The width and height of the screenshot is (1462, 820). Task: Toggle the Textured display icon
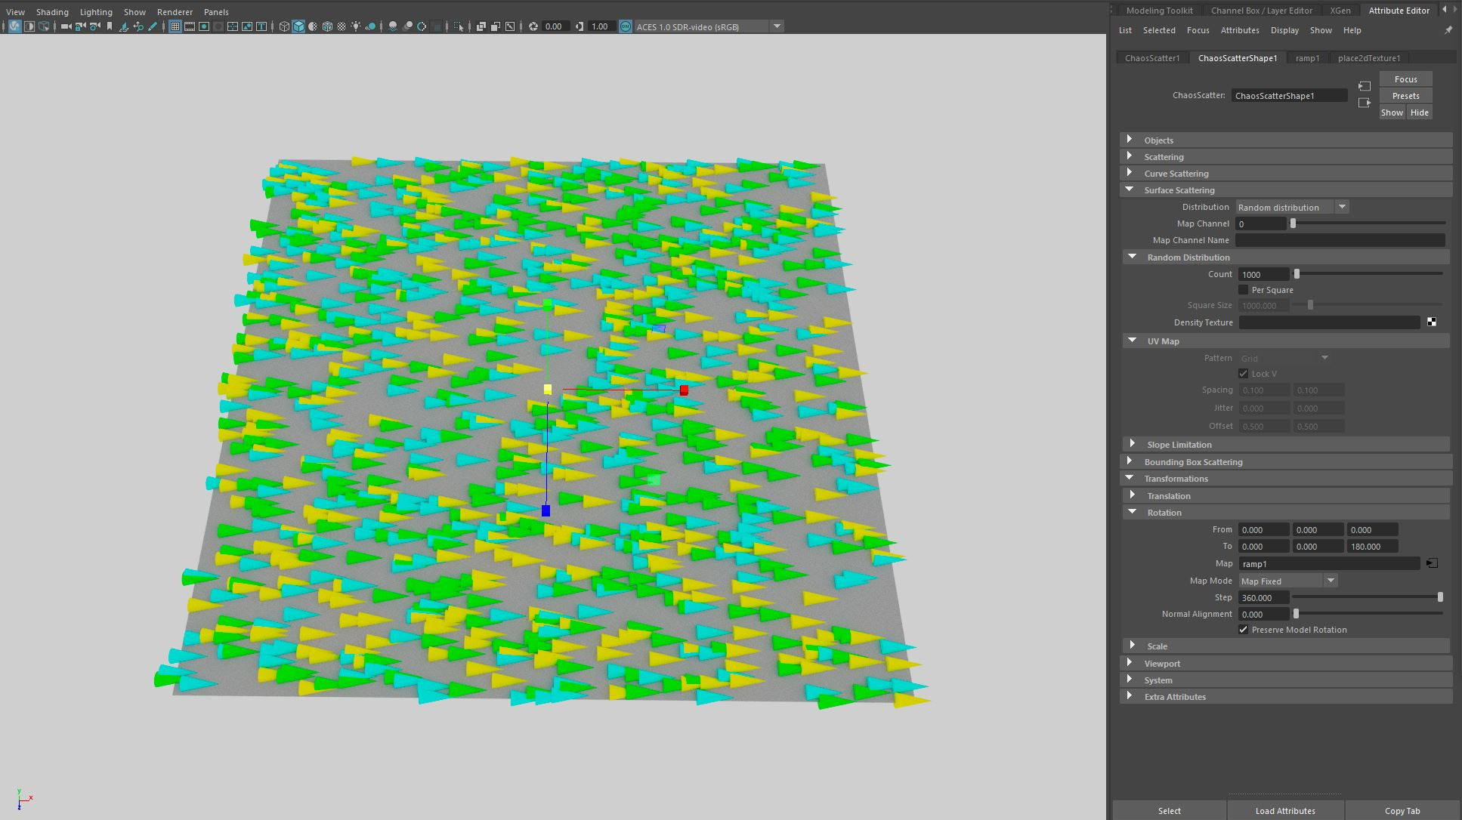coord(342,26)
